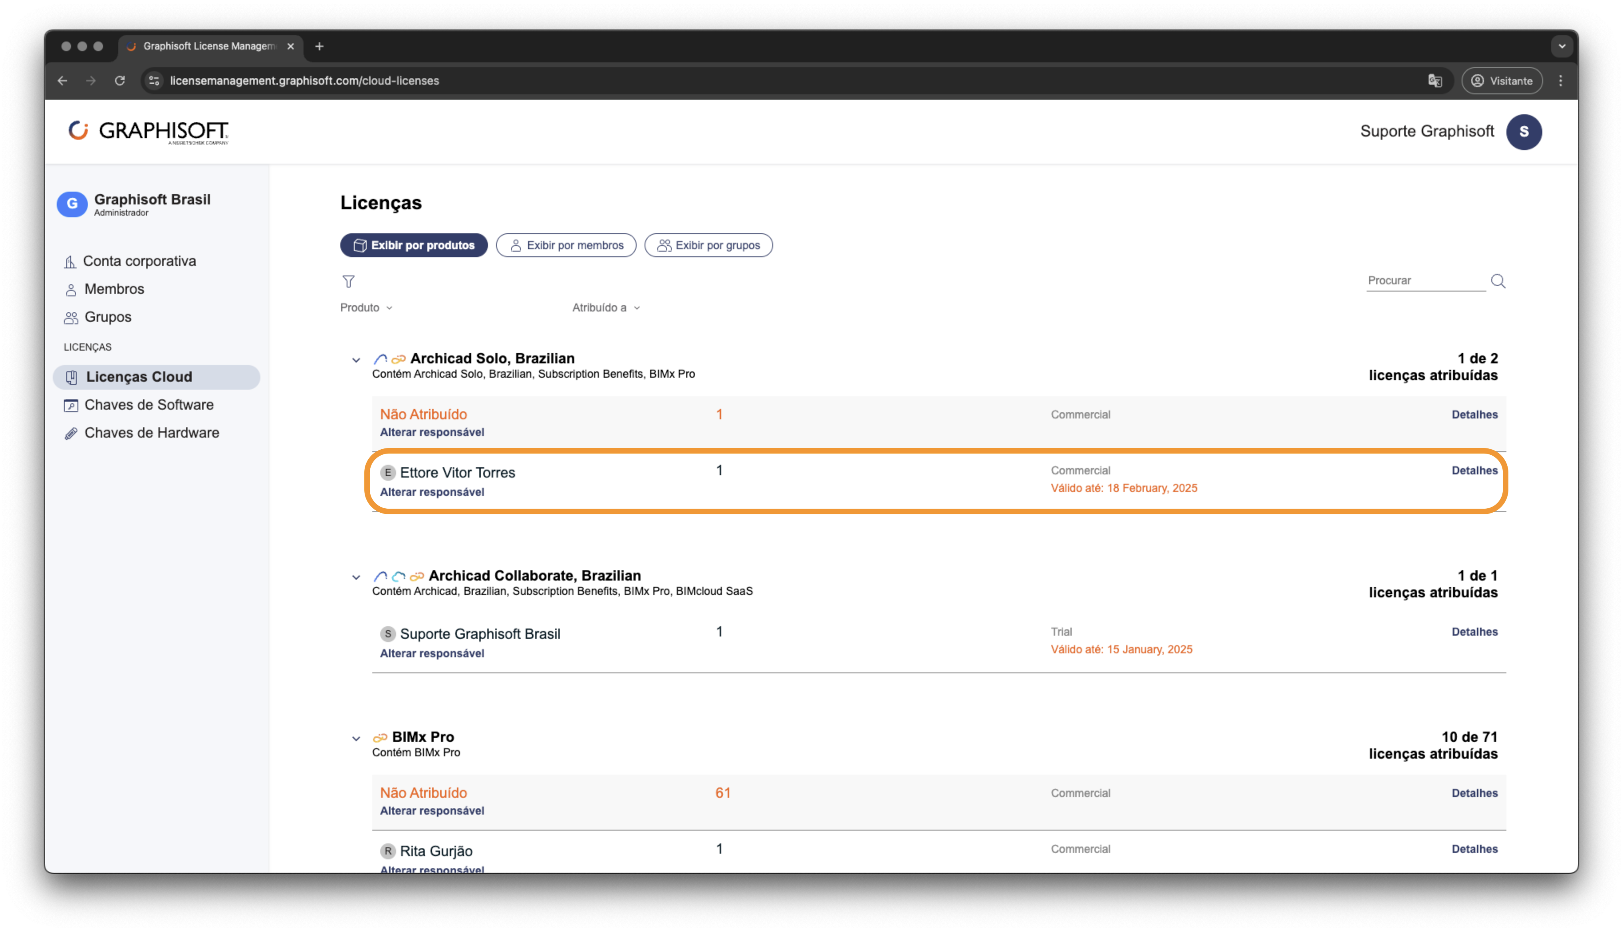Screen dimensions: 1623x932
Task: Open the browser three-dot menu
Action: [1560, 81]
